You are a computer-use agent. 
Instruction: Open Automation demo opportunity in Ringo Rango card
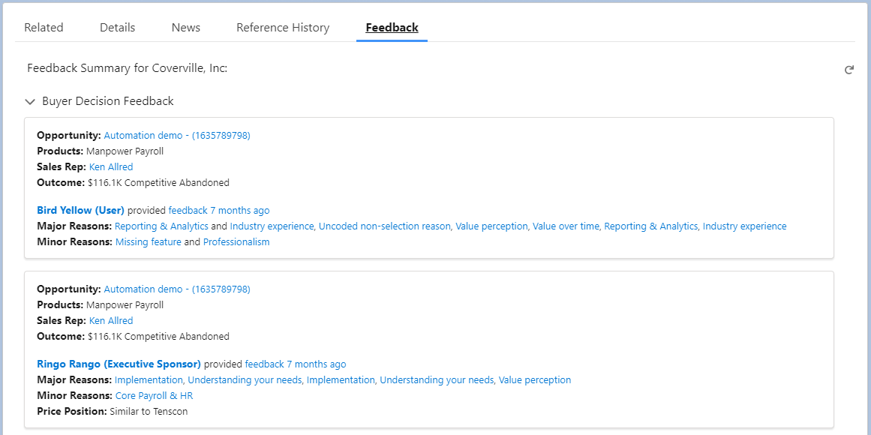177,289
